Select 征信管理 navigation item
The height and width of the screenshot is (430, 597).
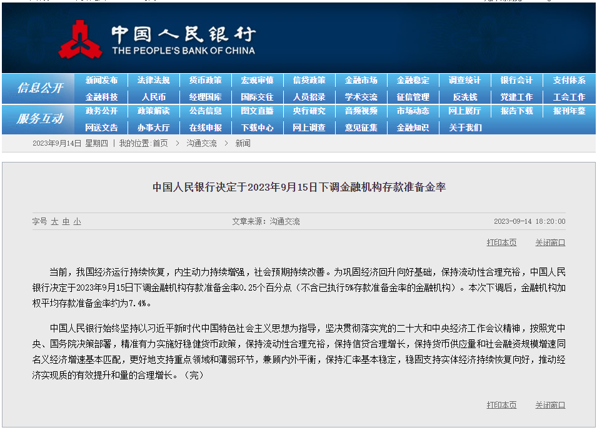413,97
